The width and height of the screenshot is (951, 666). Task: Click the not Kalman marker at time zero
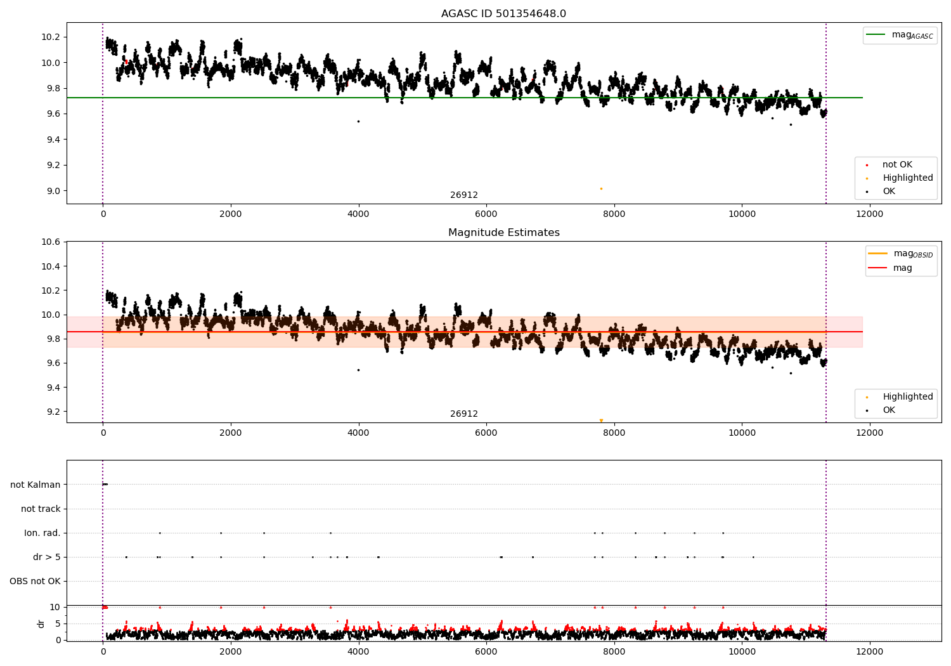[x=105, y=485]
